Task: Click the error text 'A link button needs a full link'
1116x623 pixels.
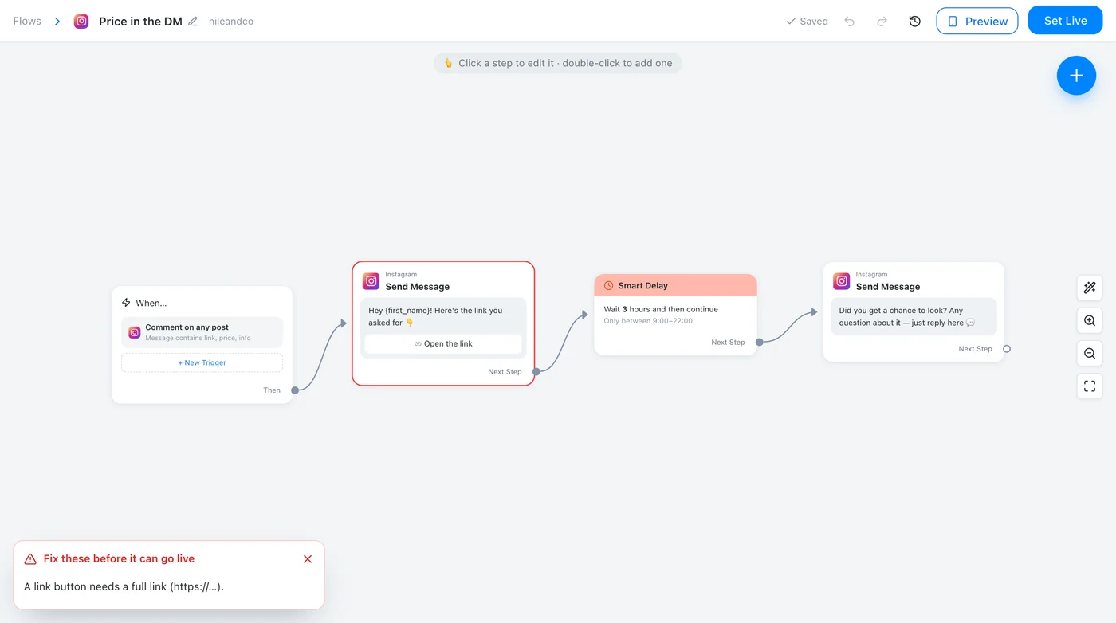Action: 124,587
